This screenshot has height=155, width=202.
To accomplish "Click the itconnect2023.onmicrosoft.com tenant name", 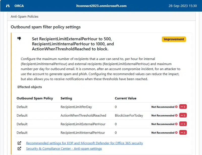I will (101, 6).
